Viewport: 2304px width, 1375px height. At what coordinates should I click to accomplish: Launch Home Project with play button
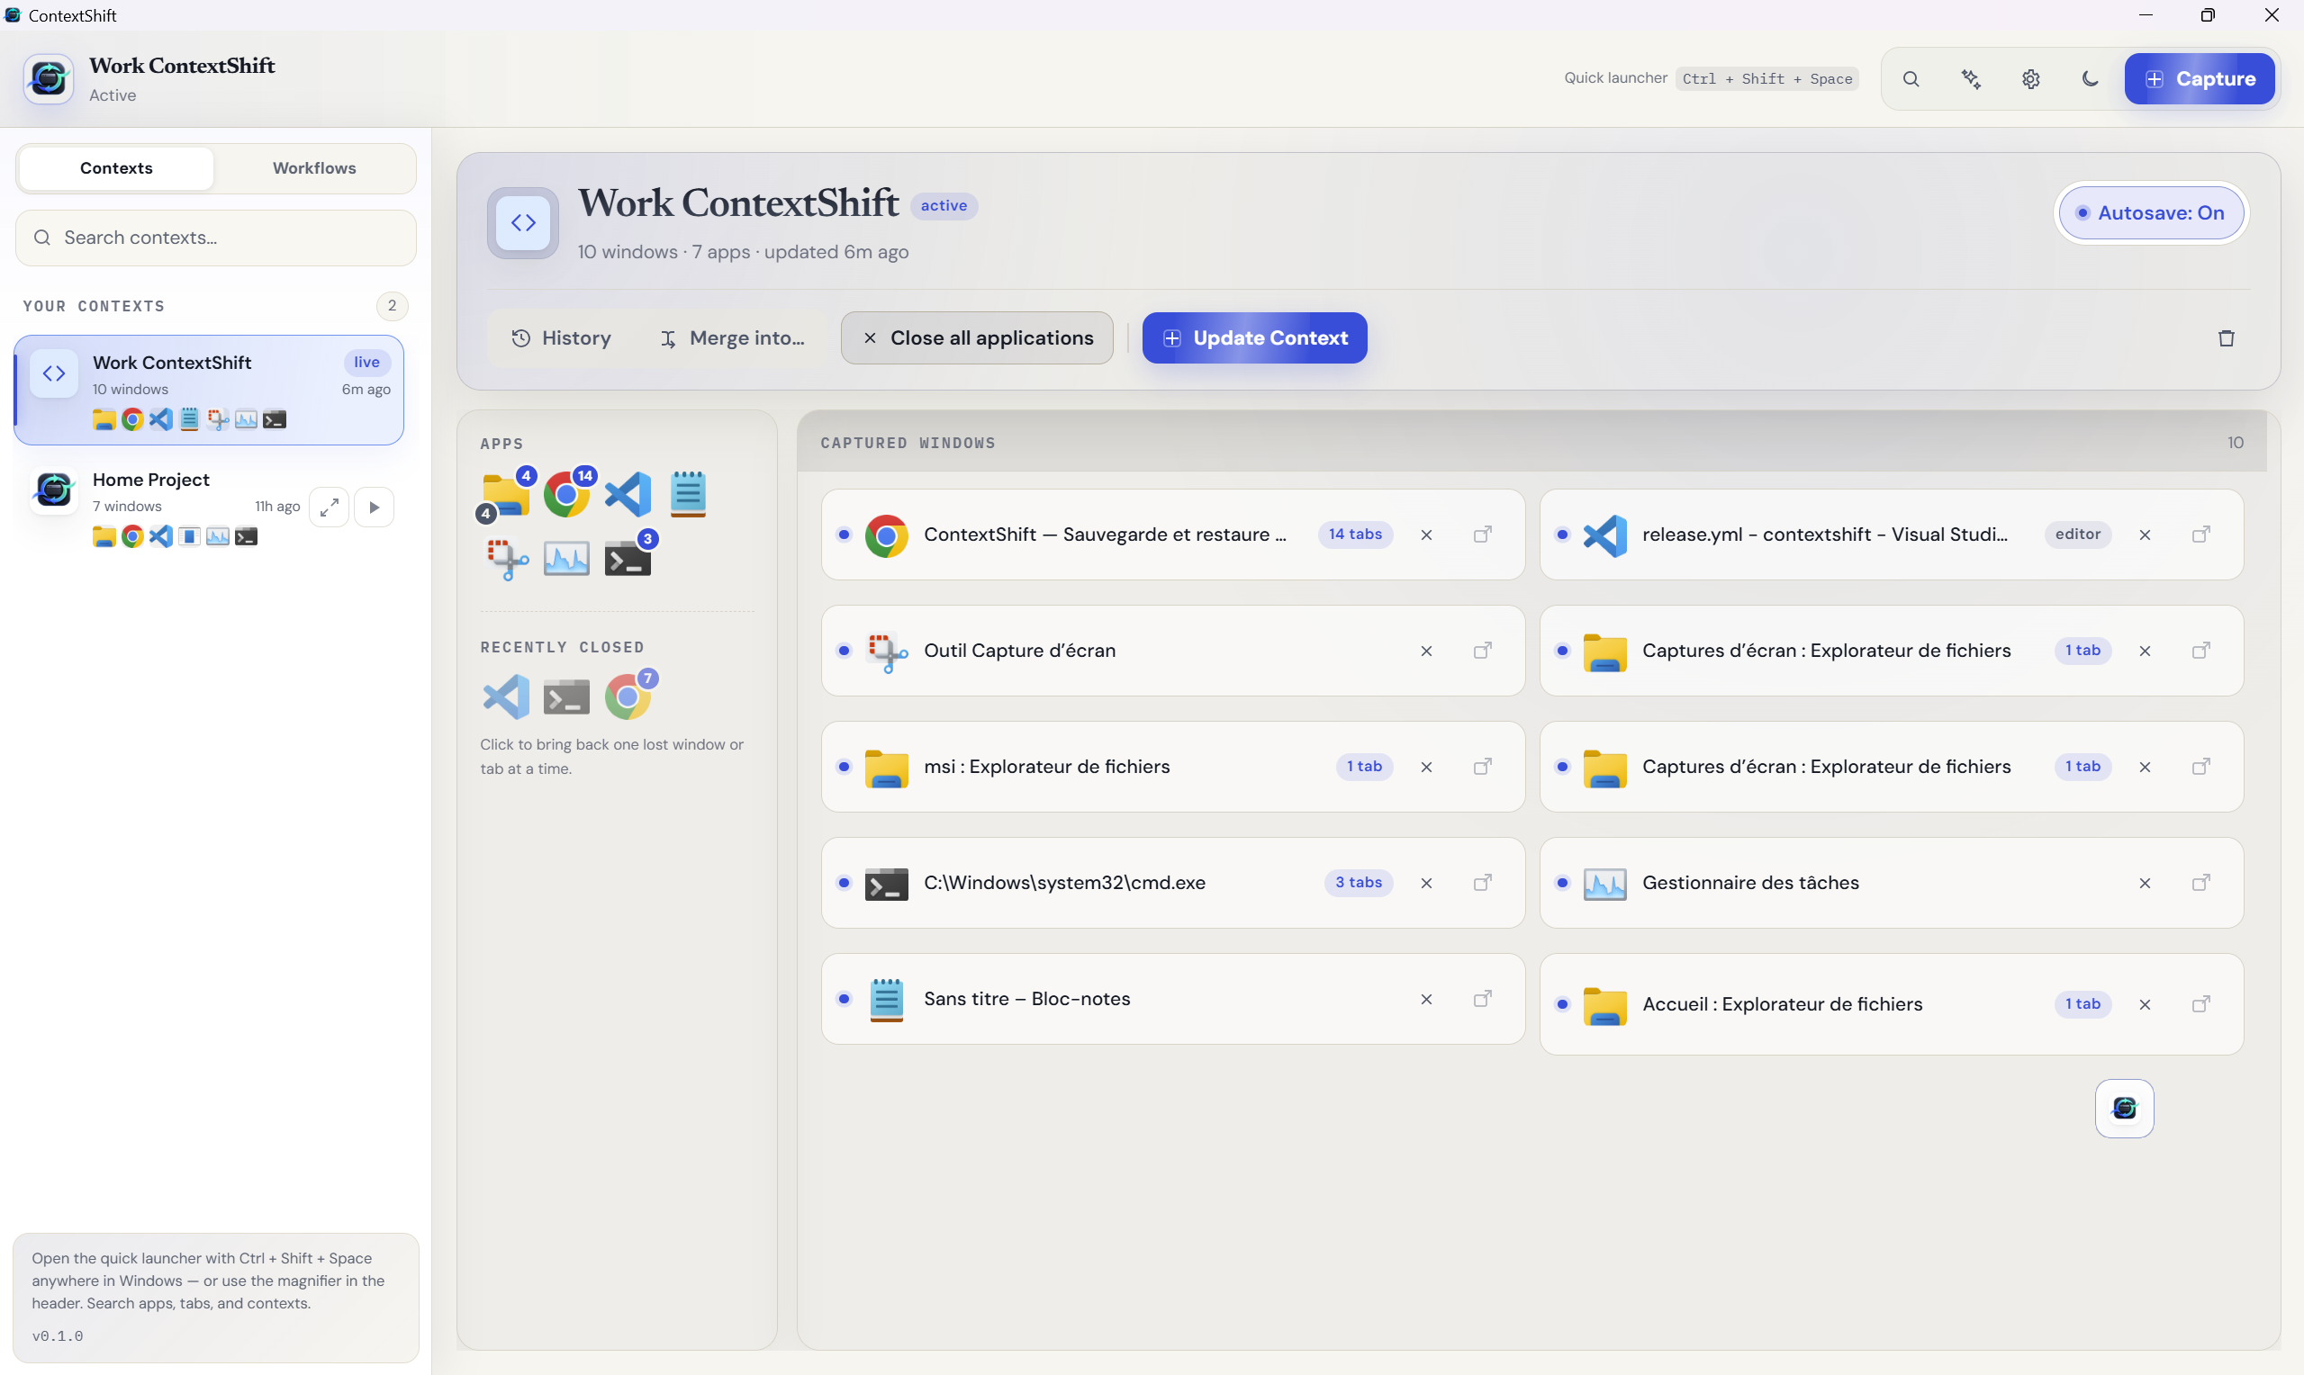tap(375, 507)
